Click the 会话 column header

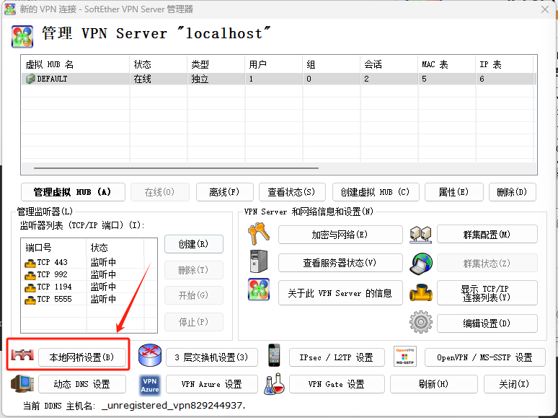[389, 64]
